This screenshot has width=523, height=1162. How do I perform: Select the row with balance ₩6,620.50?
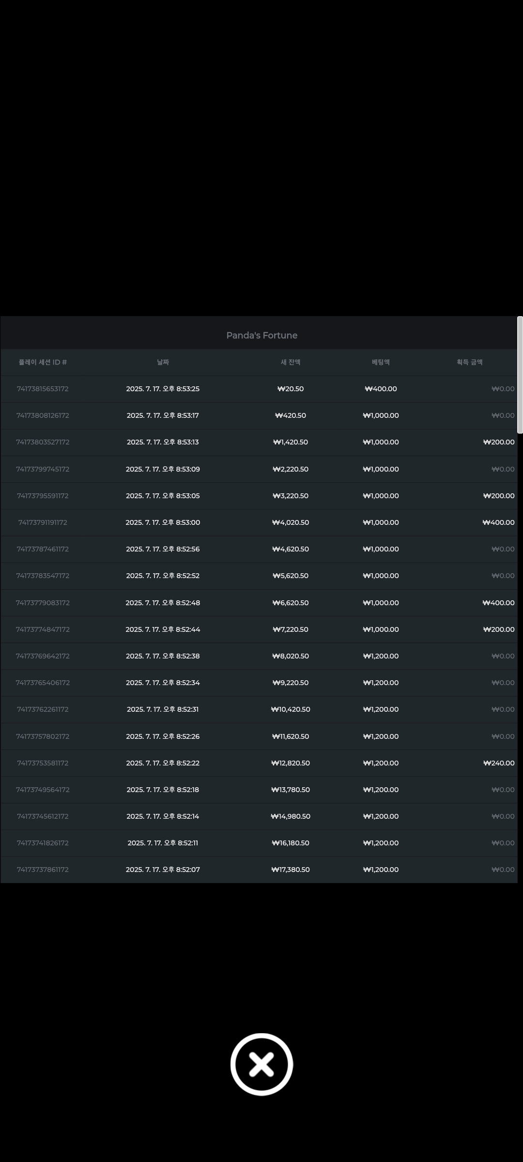tap(259, 603)
